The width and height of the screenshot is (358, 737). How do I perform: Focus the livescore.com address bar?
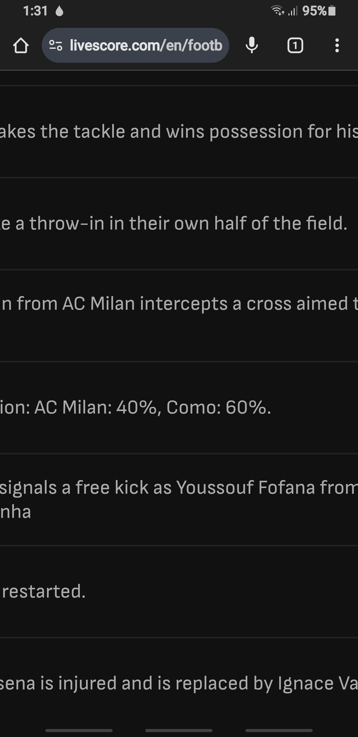coord(146,46)
